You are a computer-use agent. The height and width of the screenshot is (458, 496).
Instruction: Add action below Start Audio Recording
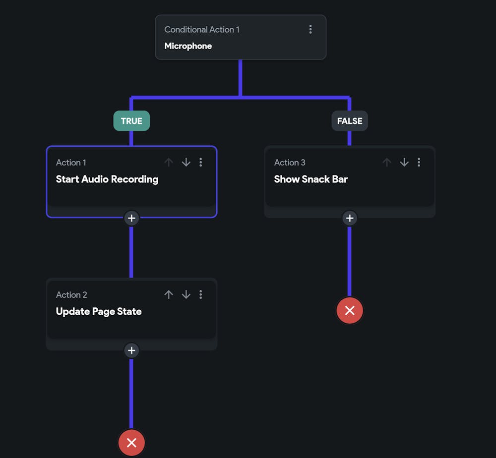click(x=131, y=218)
